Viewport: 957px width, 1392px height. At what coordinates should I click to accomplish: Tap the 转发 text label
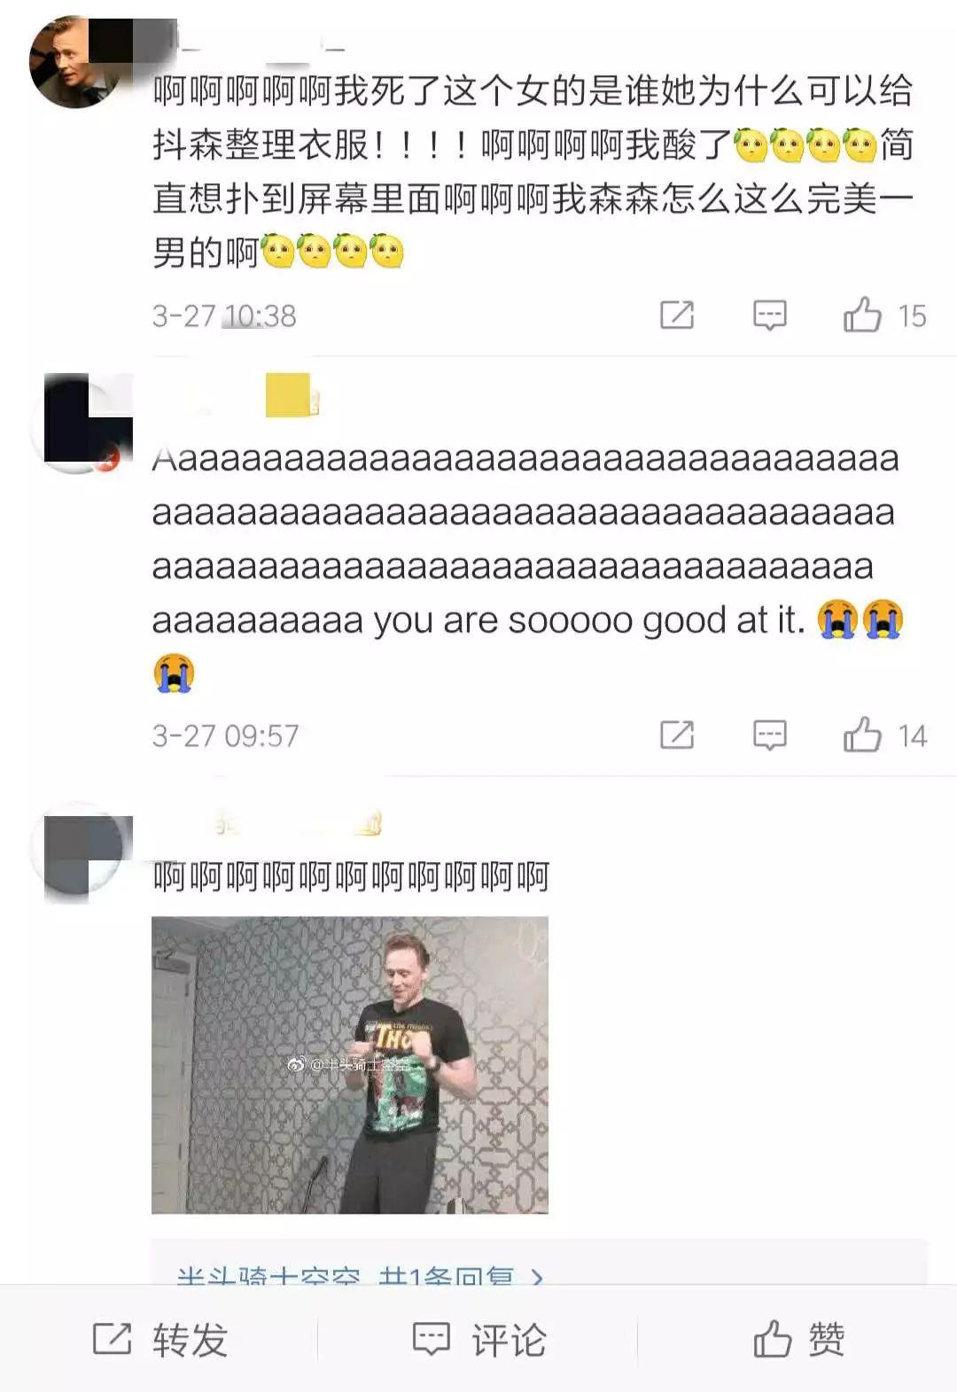pyautogui.click(x=191, y=1339)
